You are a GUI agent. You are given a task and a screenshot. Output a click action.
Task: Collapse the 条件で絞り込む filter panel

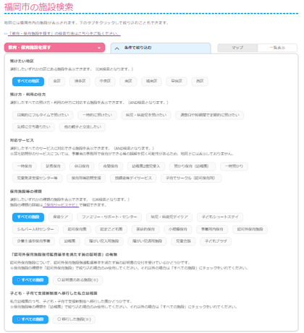click(x=161, y=48)
